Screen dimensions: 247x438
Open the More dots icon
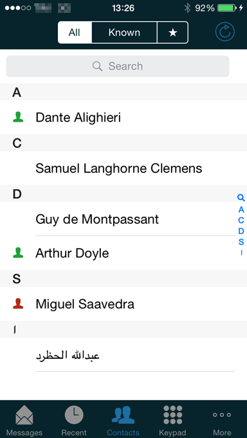(222, 415)
